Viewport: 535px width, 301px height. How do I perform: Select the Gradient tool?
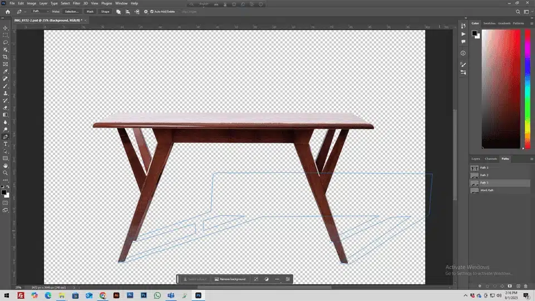coord(6,115)
